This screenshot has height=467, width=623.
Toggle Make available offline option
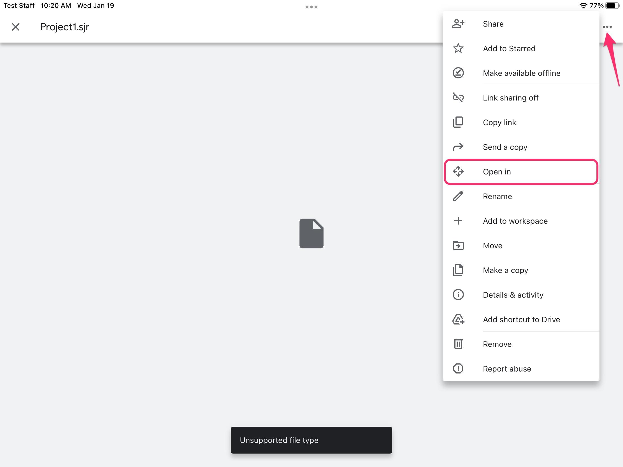pos(521,73)
